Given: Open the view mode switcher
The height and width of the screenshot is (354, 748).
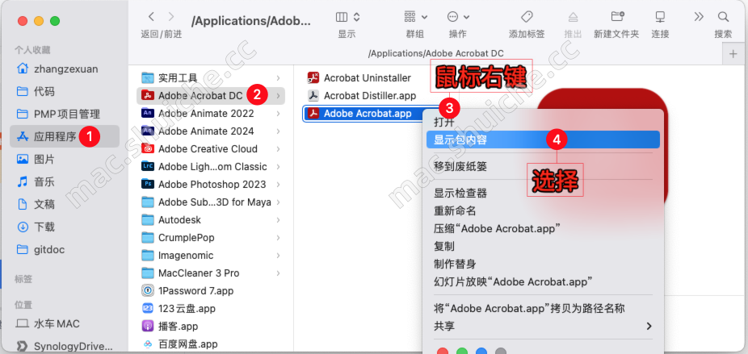Looking at the screenshot, I should (347, 17).
